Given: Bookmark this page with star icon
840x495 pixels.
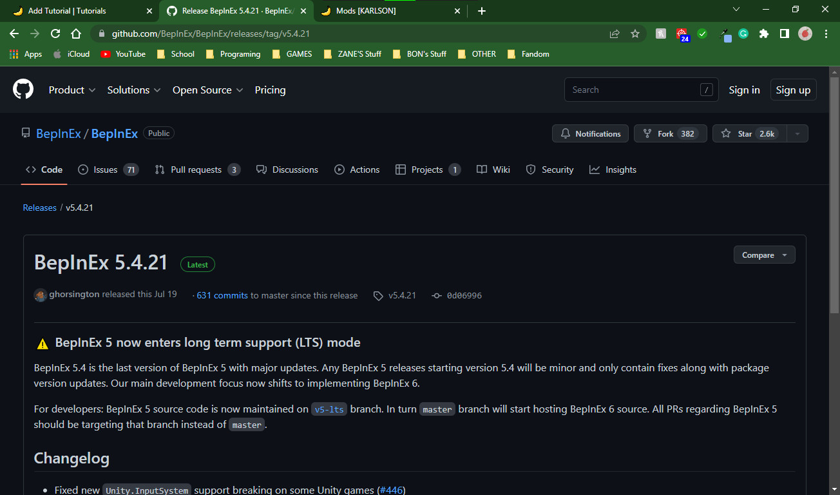Looking at the screenshot, I should (635, 34).
